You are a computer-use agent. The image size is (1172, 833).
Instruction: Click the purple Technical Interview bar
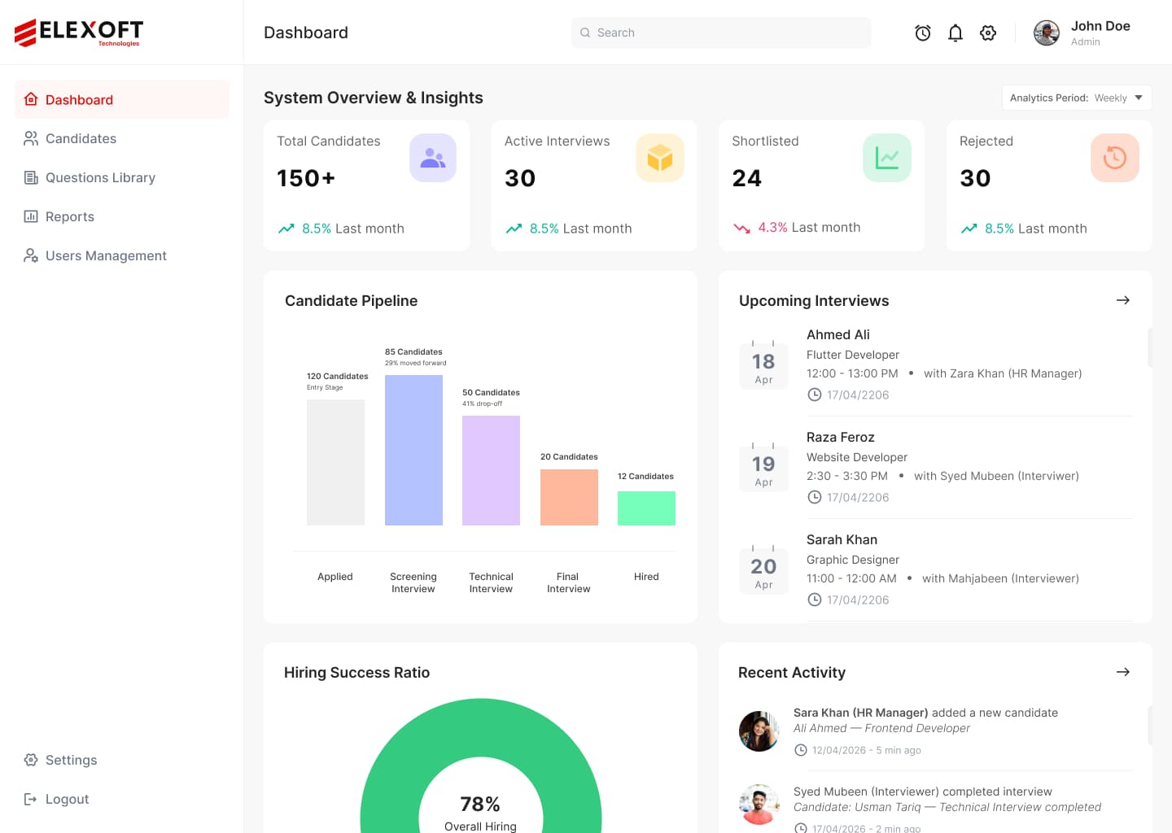491,470
